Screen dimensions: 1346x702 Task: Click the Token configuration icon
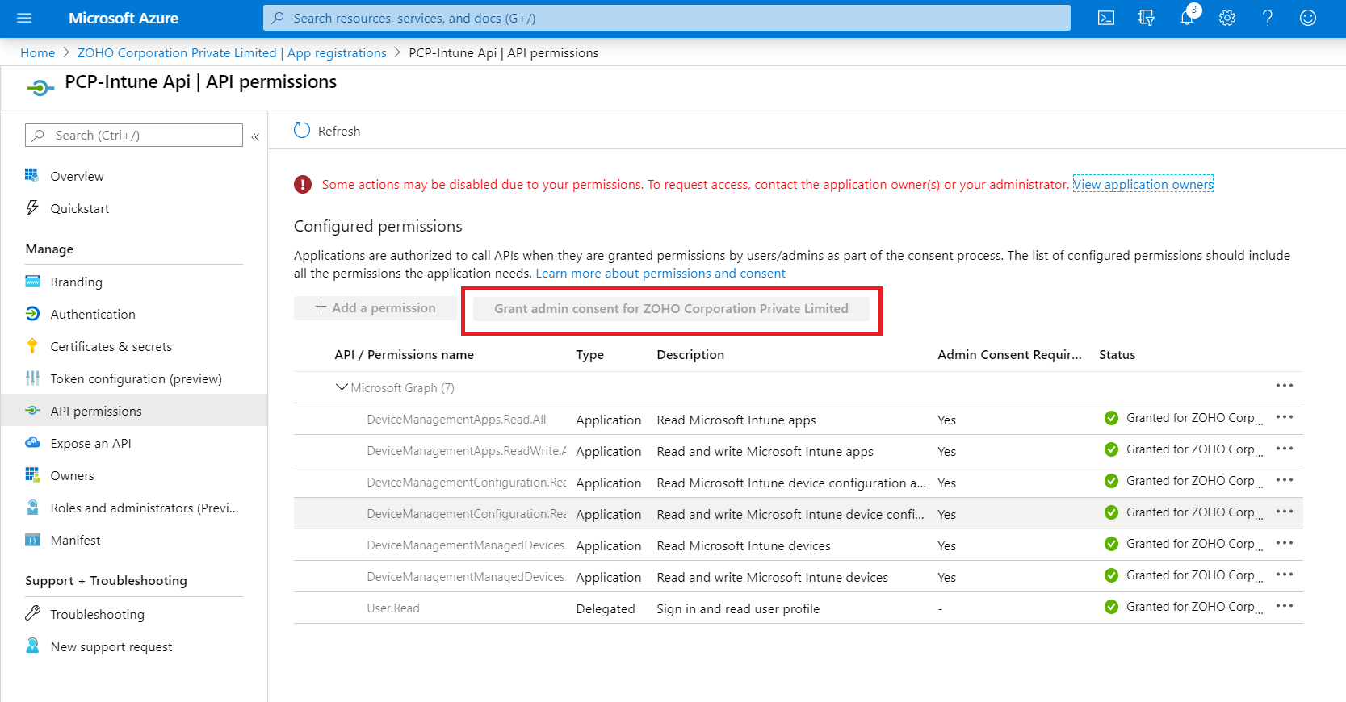click(x=32, y=378)
